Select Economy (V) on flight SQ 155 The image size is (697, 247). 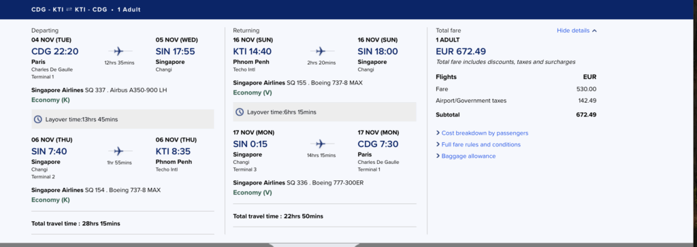253,93
